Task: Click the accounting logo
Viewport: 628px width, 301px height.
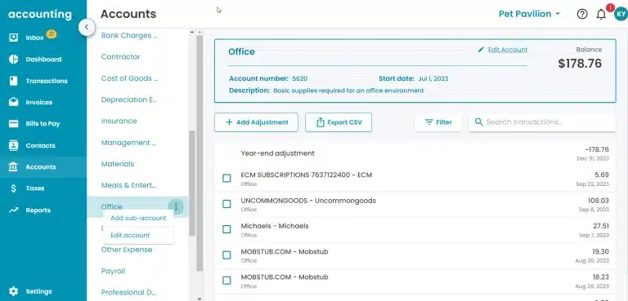Action: [40, 15]
